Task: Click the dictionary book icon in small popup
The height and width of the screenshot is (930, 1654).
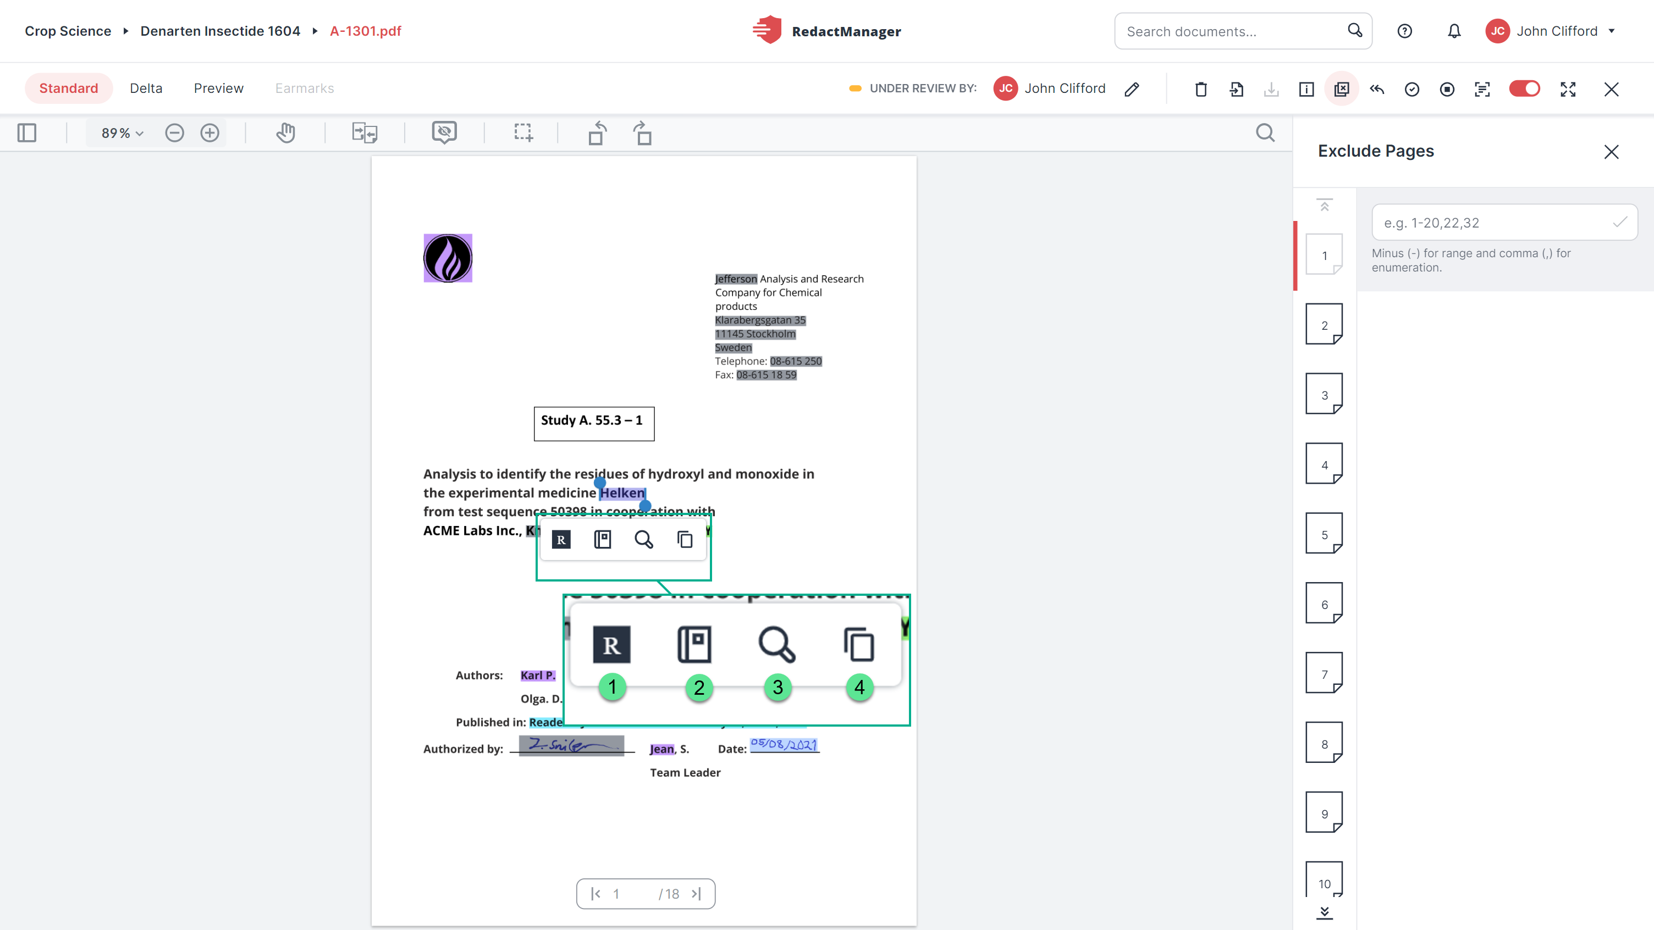Action: pos(602,539)
